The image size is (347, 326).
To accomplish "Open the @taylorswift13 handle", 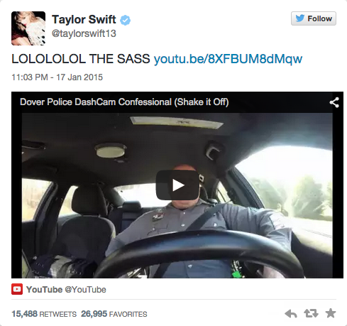I will click(x=84, y=33).
